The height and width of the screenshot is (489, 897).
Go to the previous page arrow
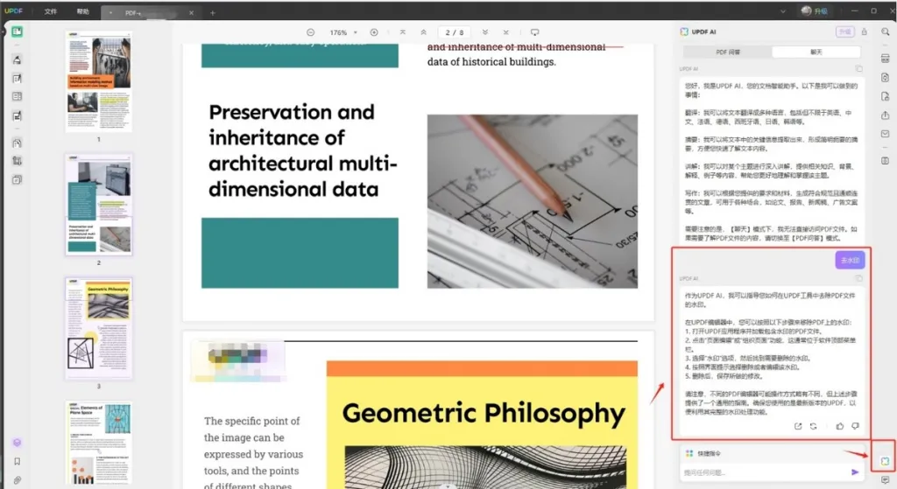coord(423,32)
